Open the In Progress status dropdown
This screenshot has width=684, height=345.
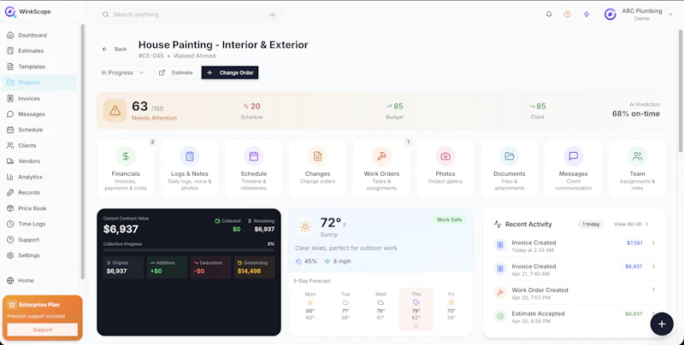122,73
